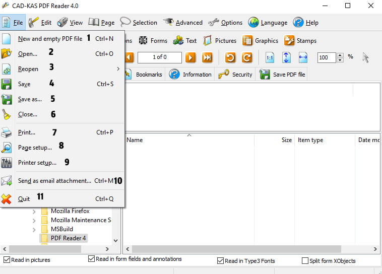This screenshot has width=382, height=274.
Task: Expand the Mozilla Maintenance folder
Action: pos(34,221)
